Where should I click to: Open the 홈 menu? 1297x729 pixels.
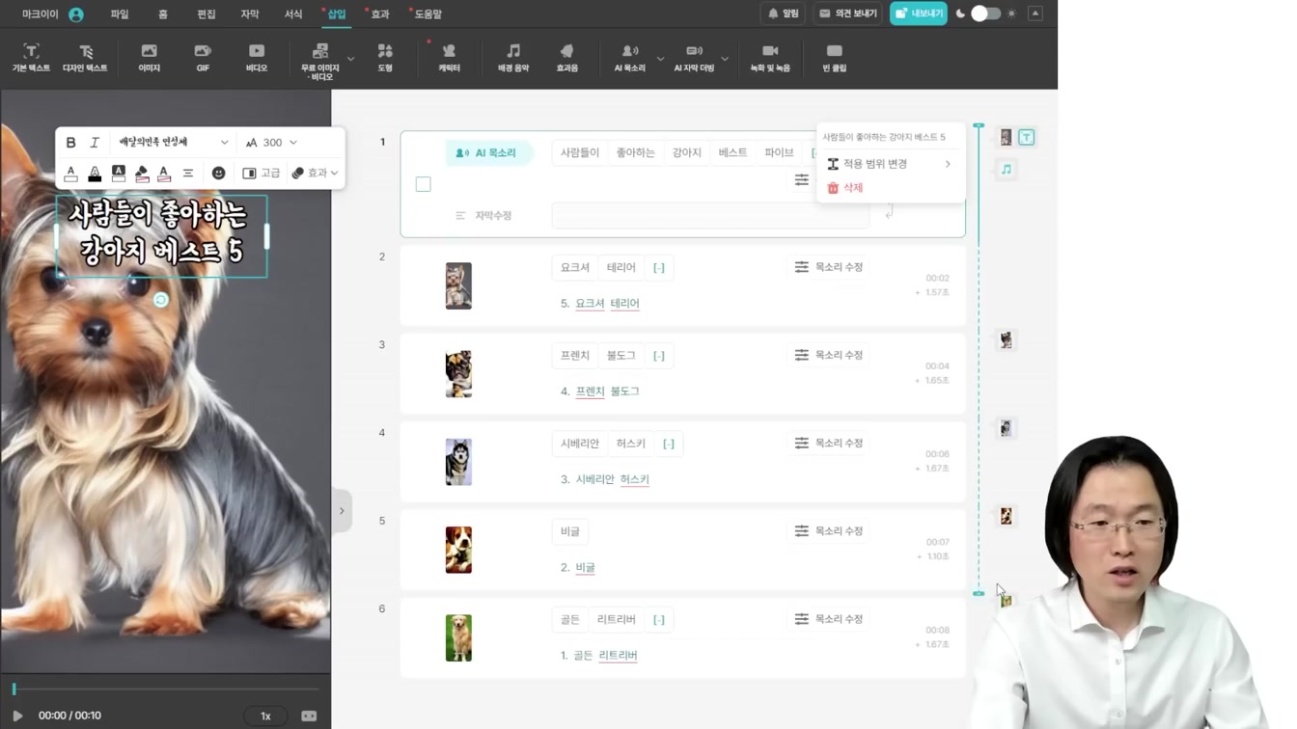point(162,14)
